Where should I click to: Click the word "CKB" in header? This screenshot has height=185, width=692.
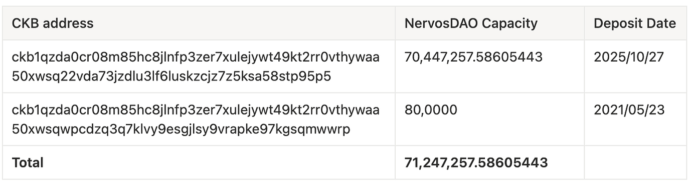tap(25, 23)
